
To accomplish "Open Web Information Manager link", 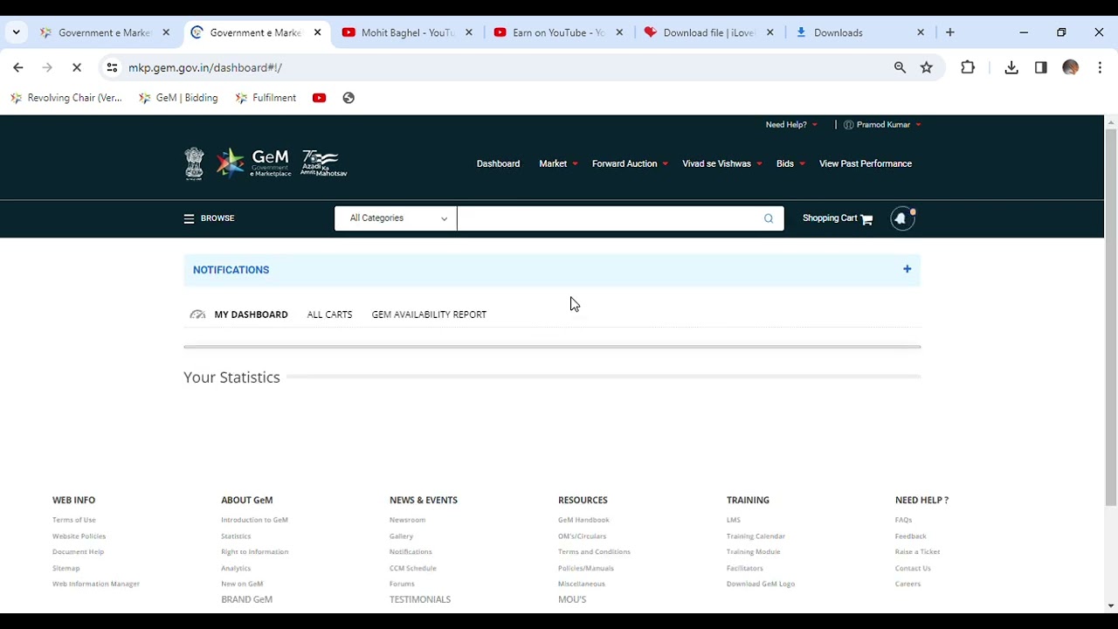I will [x=96, y=584].
